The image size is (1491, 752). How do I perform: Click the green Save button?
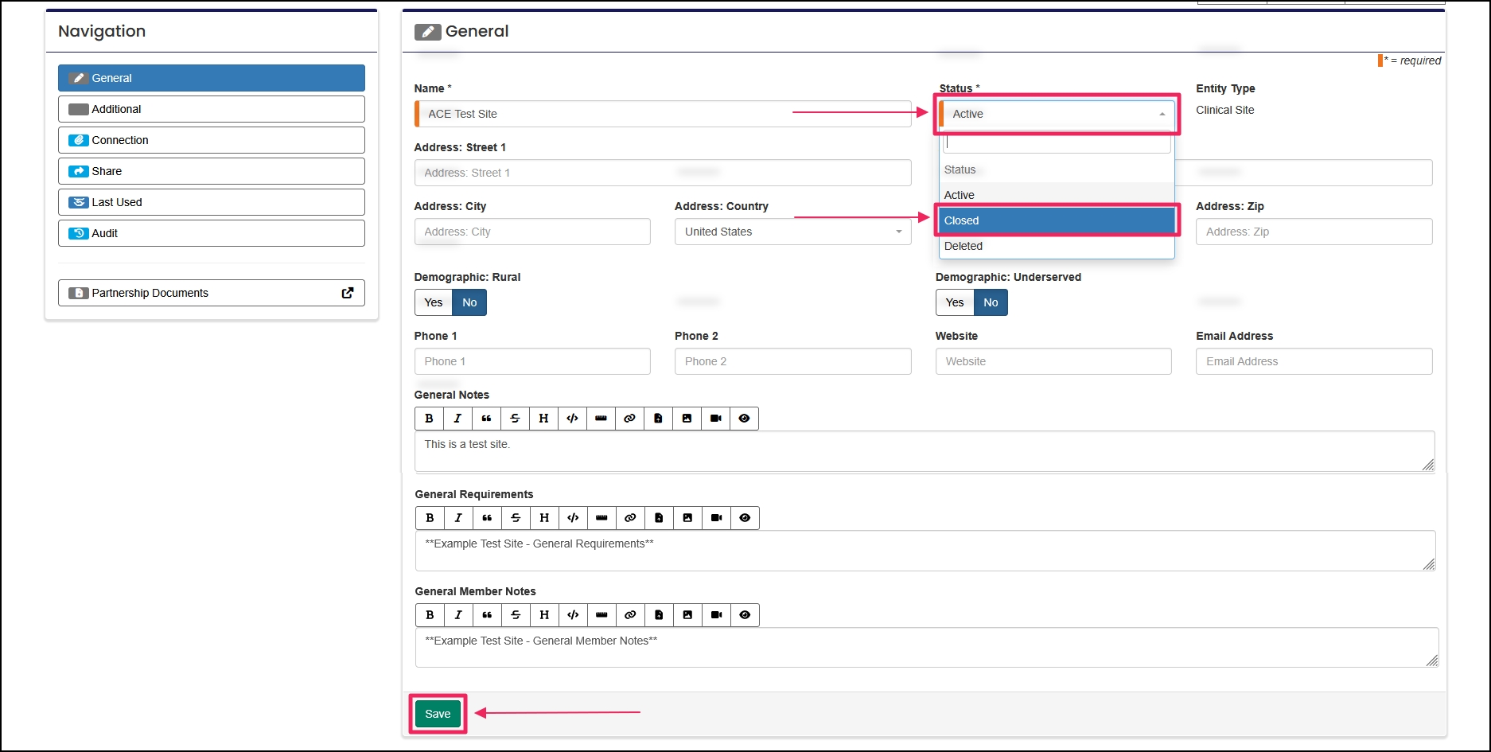(438, 714)
